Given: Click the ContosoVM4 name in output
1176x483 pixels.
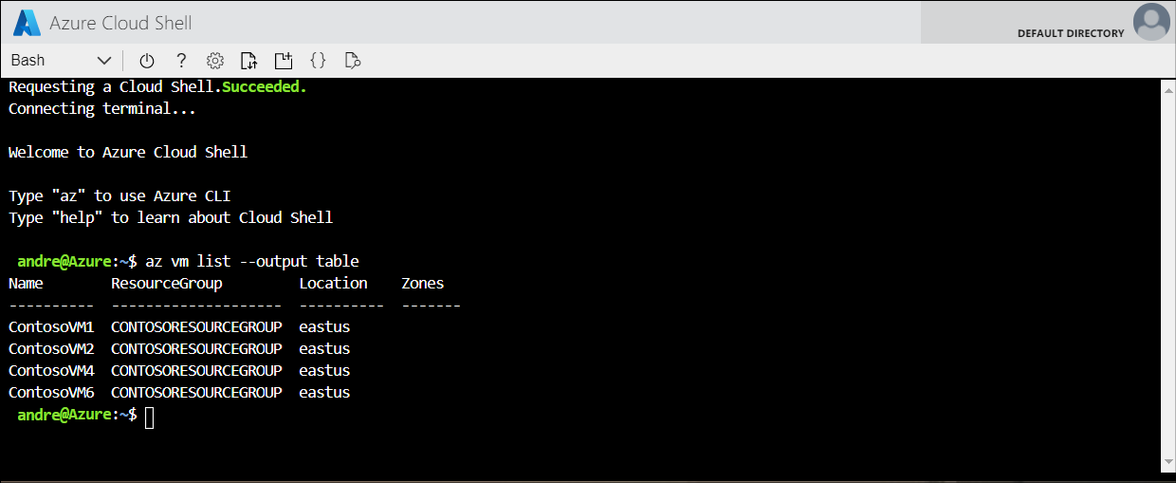Looking at the screenshot, I should [51, 370].
